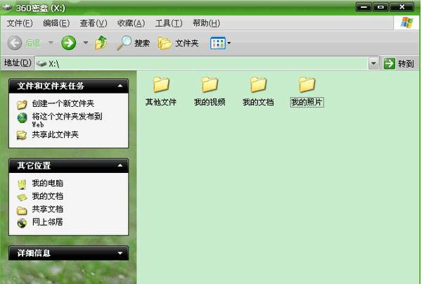The image size is (422, 284).
Task: Select the 我的视频 folder
Action: click(210, 85)
